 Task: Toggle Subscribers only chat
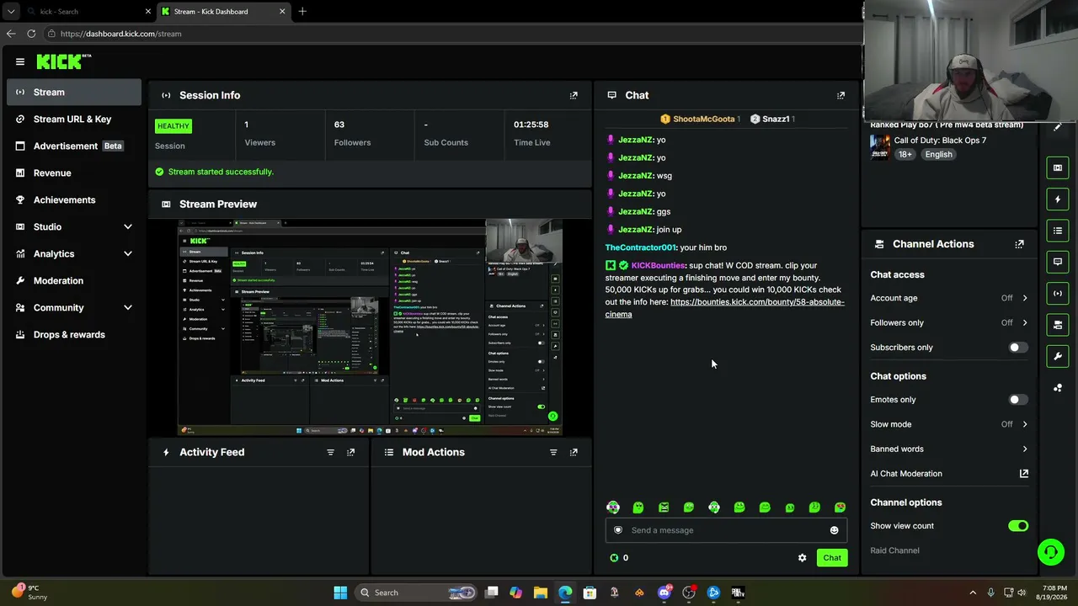[x=1017, y=348]
